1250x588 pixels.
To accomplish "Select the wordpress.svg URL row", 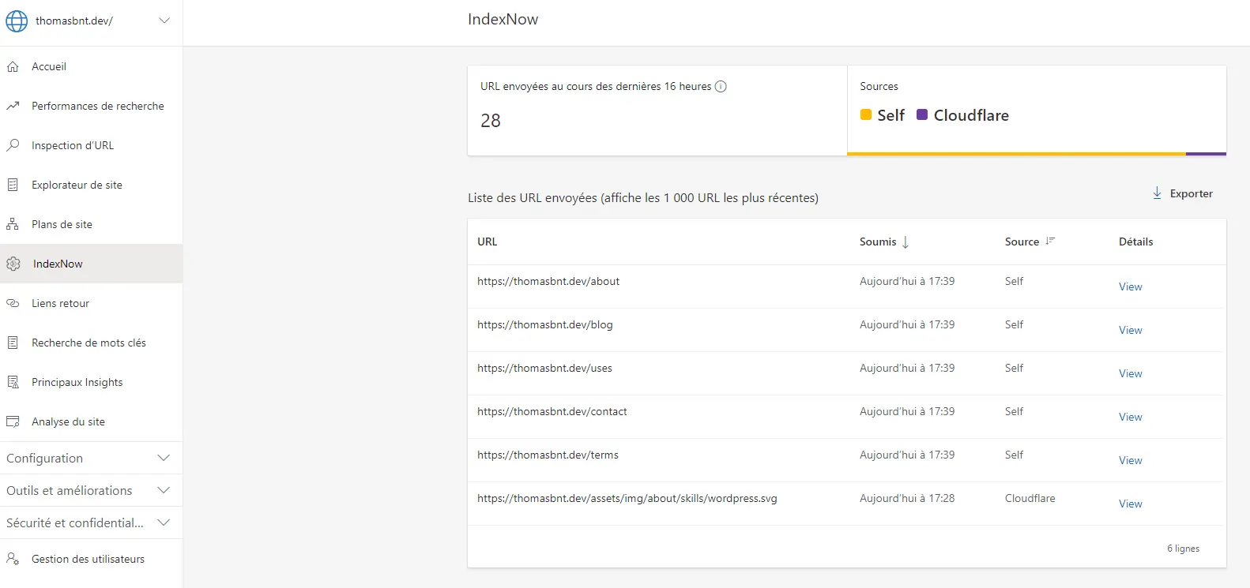I will (627, 499).
